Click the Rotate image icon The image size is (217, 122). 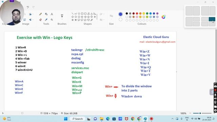click(30, 14)
